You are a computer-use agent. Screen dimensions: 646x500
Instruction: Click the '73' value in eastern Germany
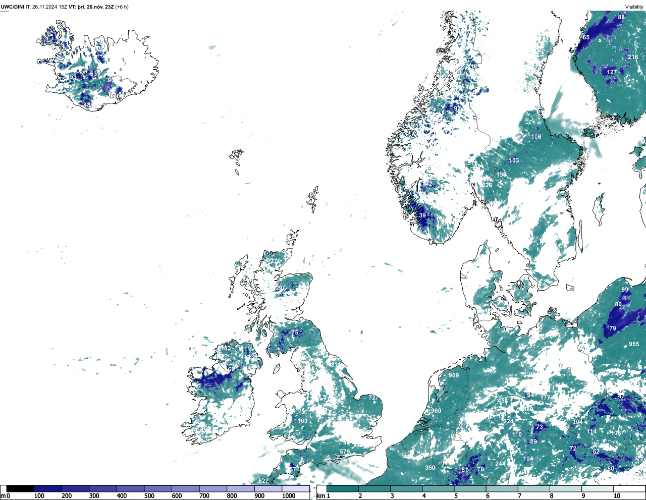[540, 427]
